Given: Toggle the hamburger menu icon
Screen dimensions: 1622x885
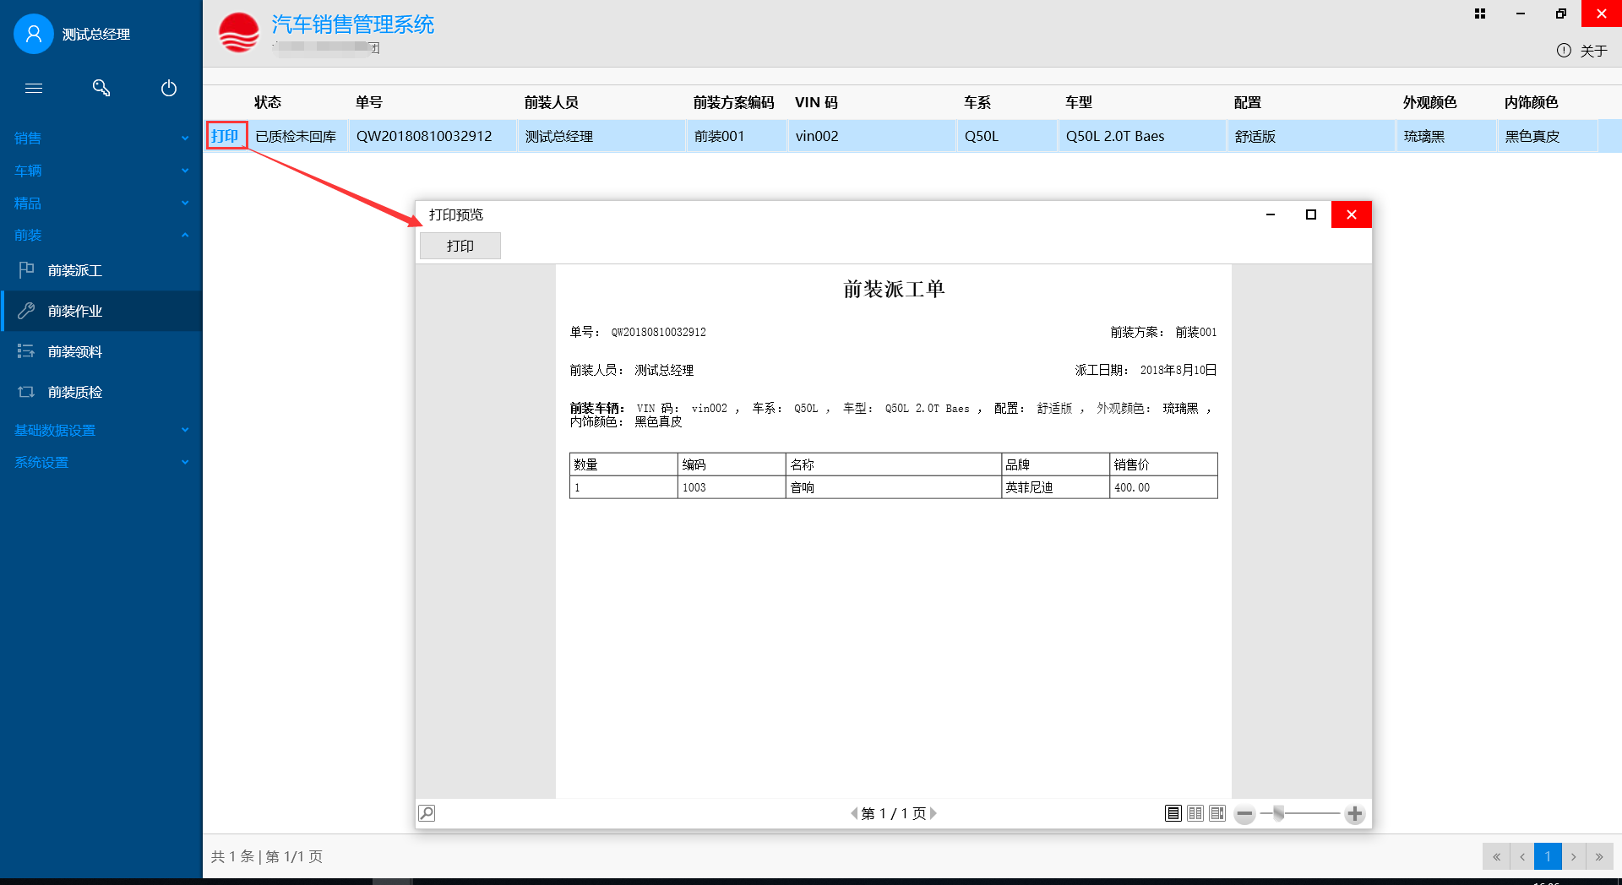Looking at the screenshot, I should (34, 88).
